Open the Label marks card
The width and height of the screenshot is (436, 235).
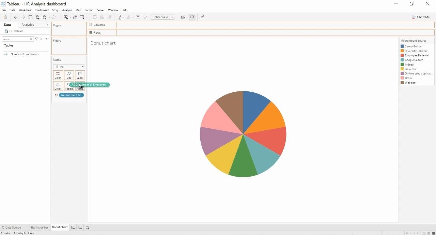pos(80,75)
